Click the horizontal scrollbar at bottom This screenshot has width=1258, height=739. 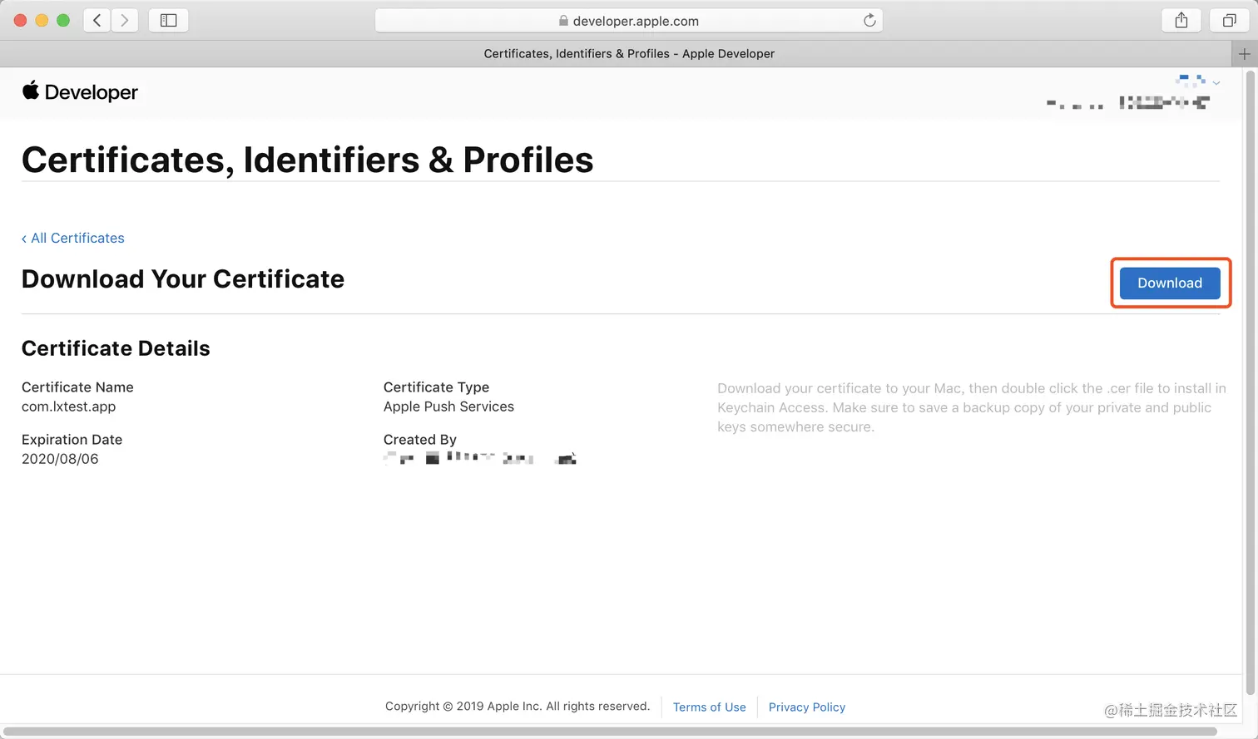[610, 732]
